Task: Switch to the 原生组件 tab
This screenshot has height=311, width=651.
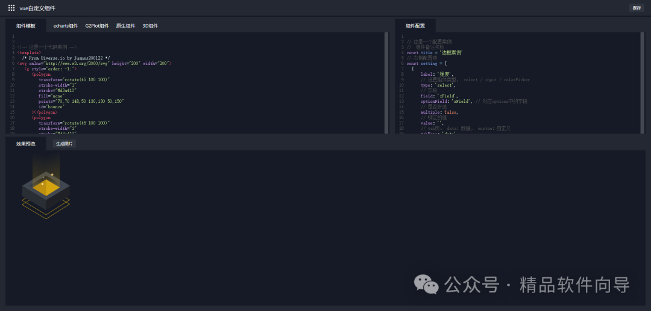Action: [126, 26]
